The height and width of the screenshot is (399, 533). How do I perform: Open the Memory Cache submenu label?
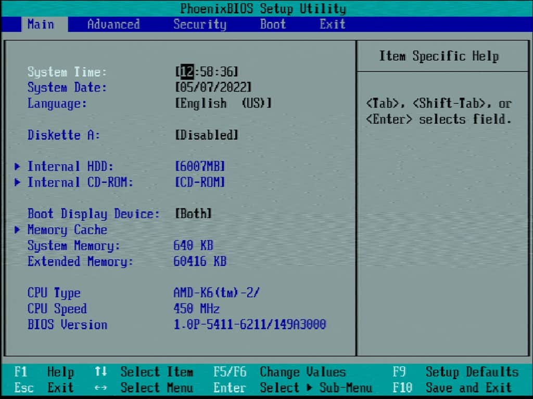click(67, 230)
